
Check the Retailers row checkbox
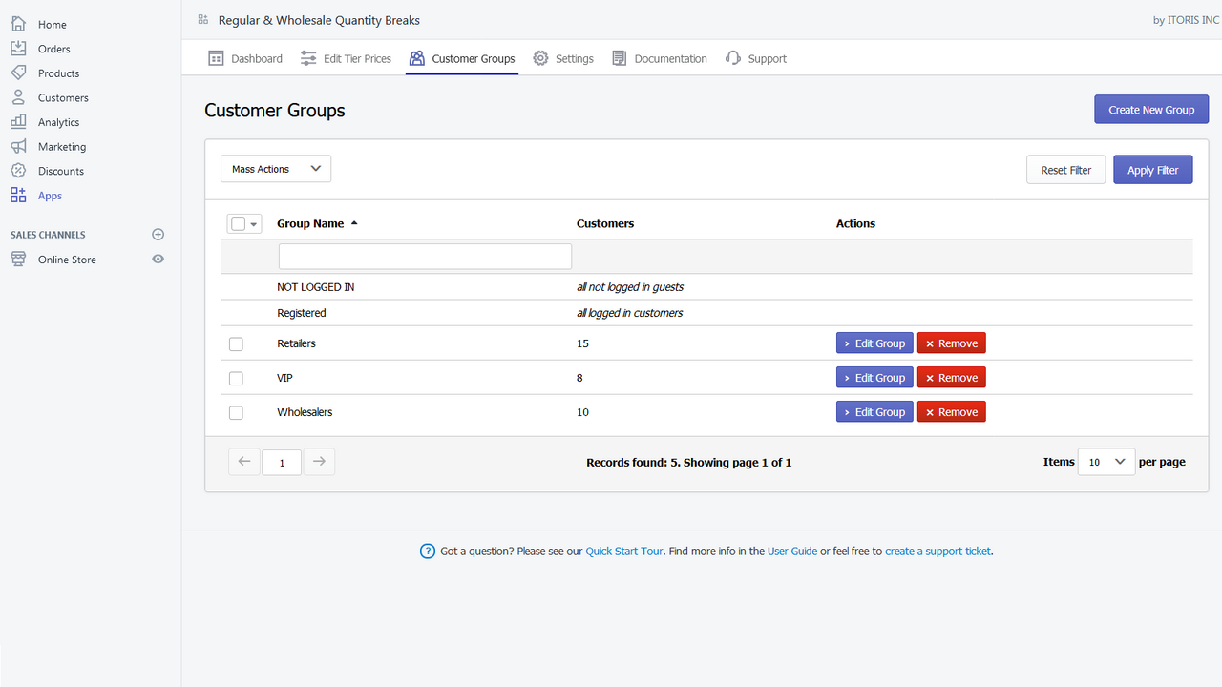point(236,343)
